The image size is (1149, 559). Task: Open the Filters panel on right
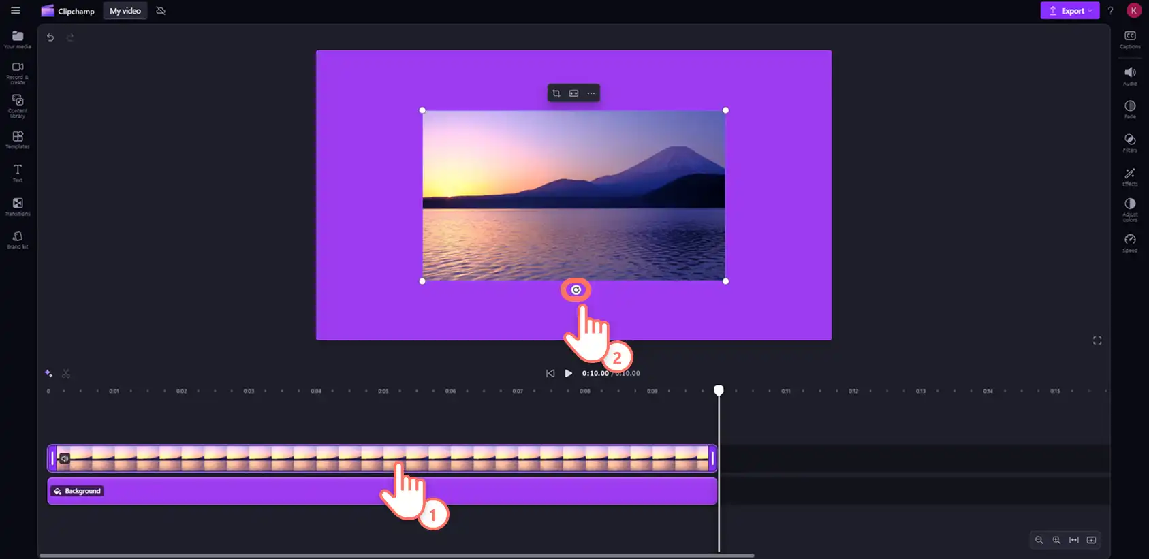click(1130, 143)
